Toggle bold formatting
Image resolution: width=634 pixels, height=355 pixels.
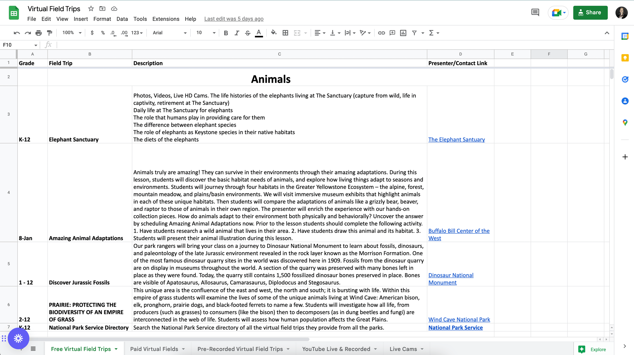point(226,33)
